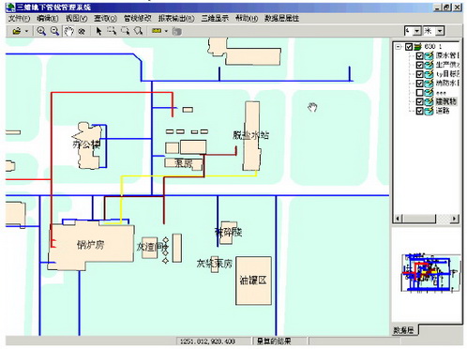
Task: Click the open file folder icon
Action: (17, 31)
